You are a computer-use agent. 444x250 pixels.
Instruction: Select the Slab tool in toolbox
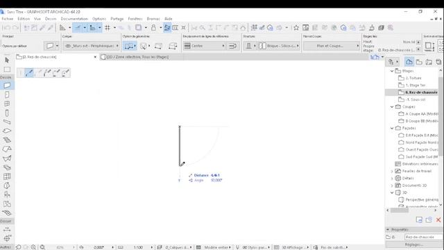(7, 131)
